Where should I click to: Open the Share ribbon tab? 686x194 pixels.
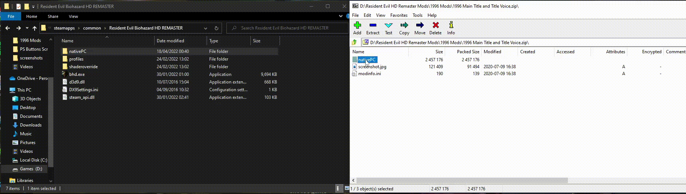53,16
